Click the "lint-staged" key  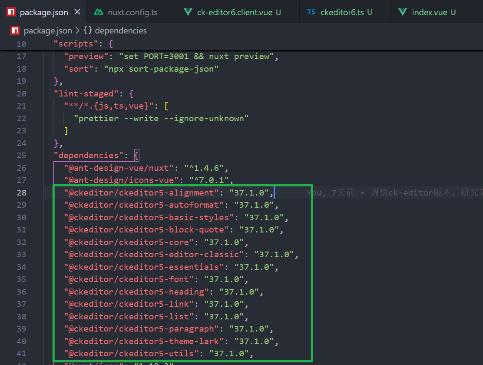pyautogui.click(x=86, y=94)
